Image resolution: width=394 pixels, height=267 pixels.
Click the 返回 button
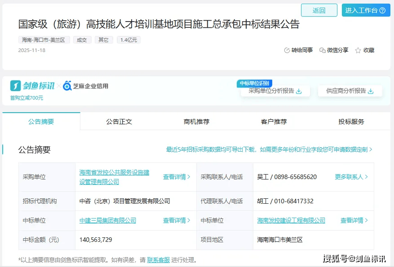(319, 10)
